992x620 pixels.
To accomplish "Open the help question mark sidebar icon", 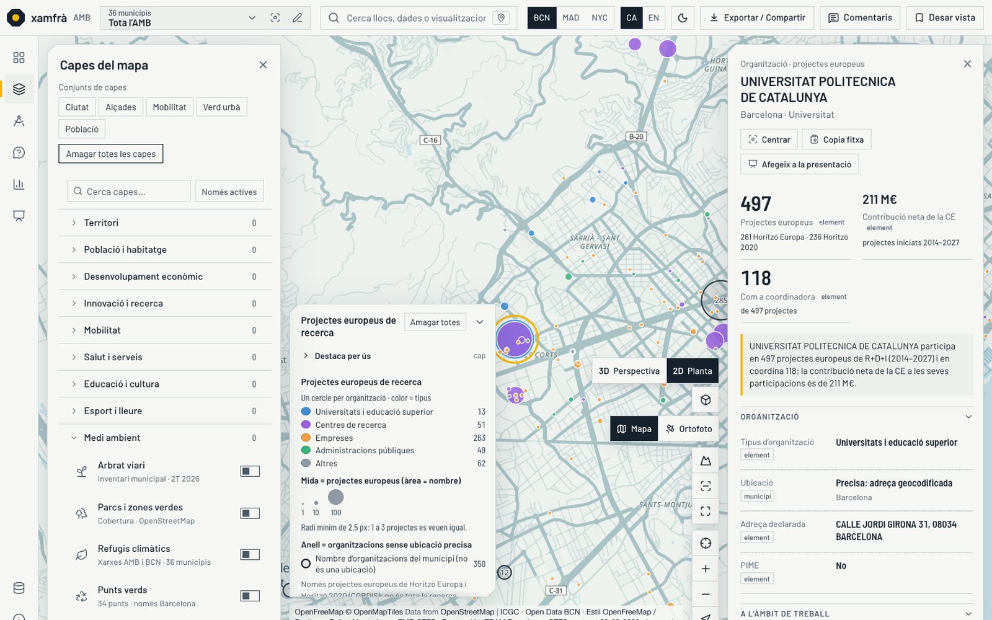I will coord(19,153).
